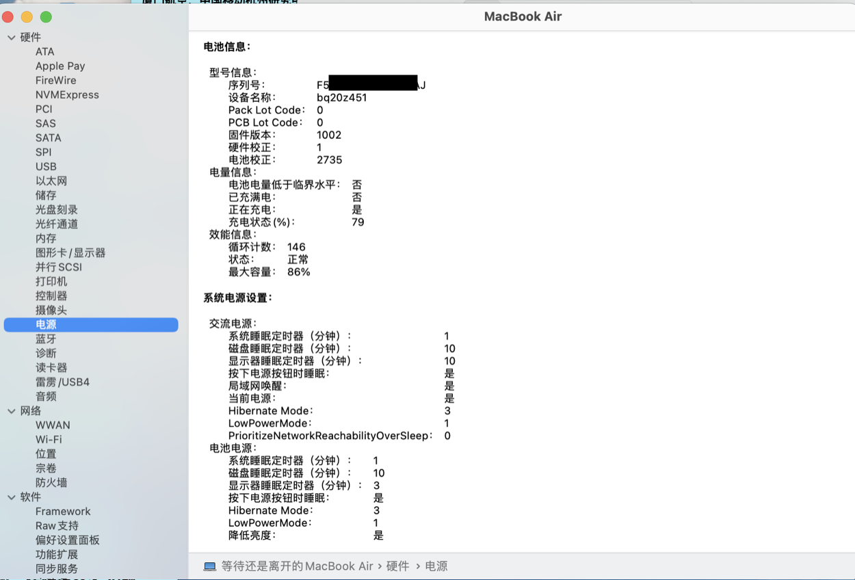Select NVMExpress in the sidebar
855x580 pixels.
coord(67,95)
